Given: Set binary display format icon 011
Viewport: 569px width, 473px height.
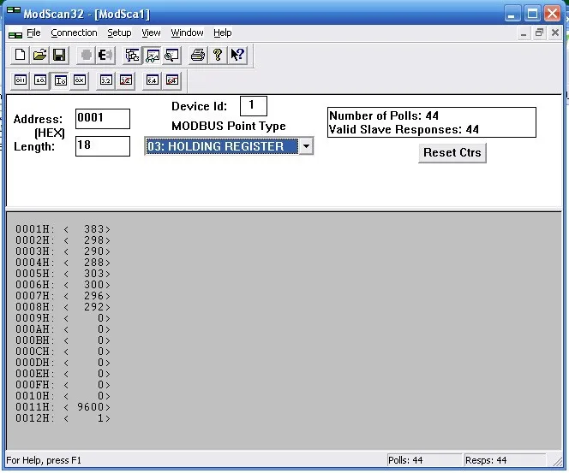Looking at the screenshot, I should tap(21, 80).
